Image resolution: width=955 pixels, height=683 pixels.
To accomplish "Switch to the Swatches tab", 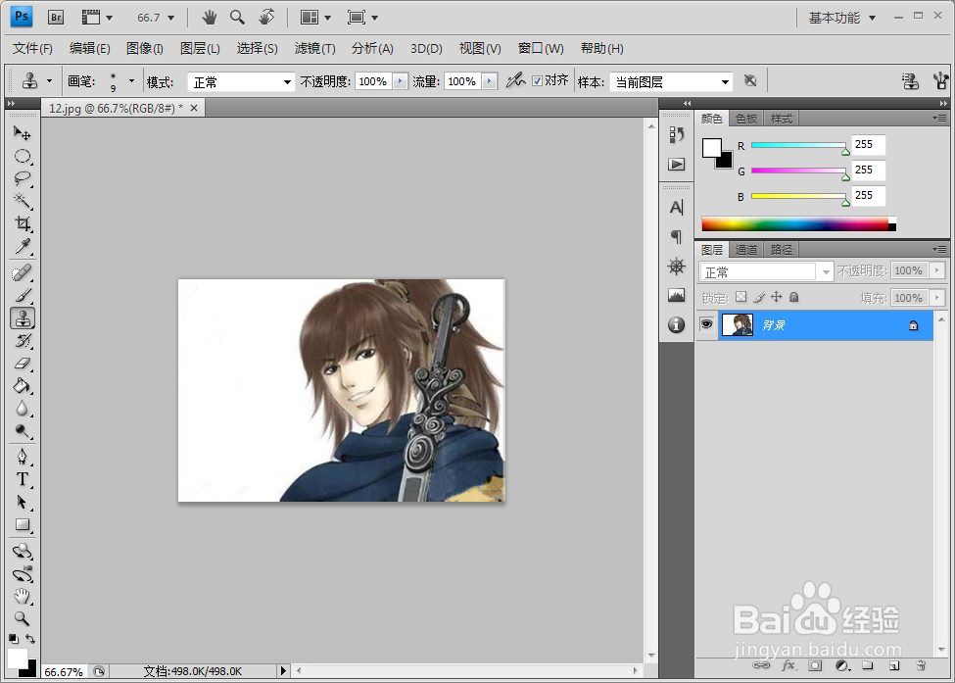I will (x=746, y=119).
